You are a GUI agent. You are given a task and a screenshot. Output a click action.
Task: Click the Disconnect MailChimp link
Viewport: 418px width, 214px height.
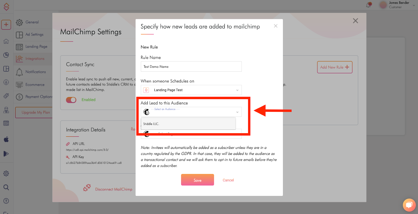[x=114, y=189]
